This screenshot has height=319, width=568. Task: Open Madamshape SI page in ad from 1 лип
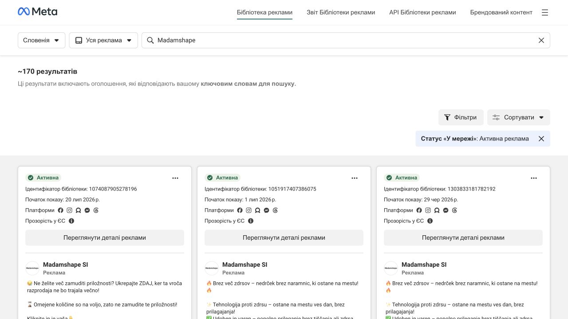[245, 265]
